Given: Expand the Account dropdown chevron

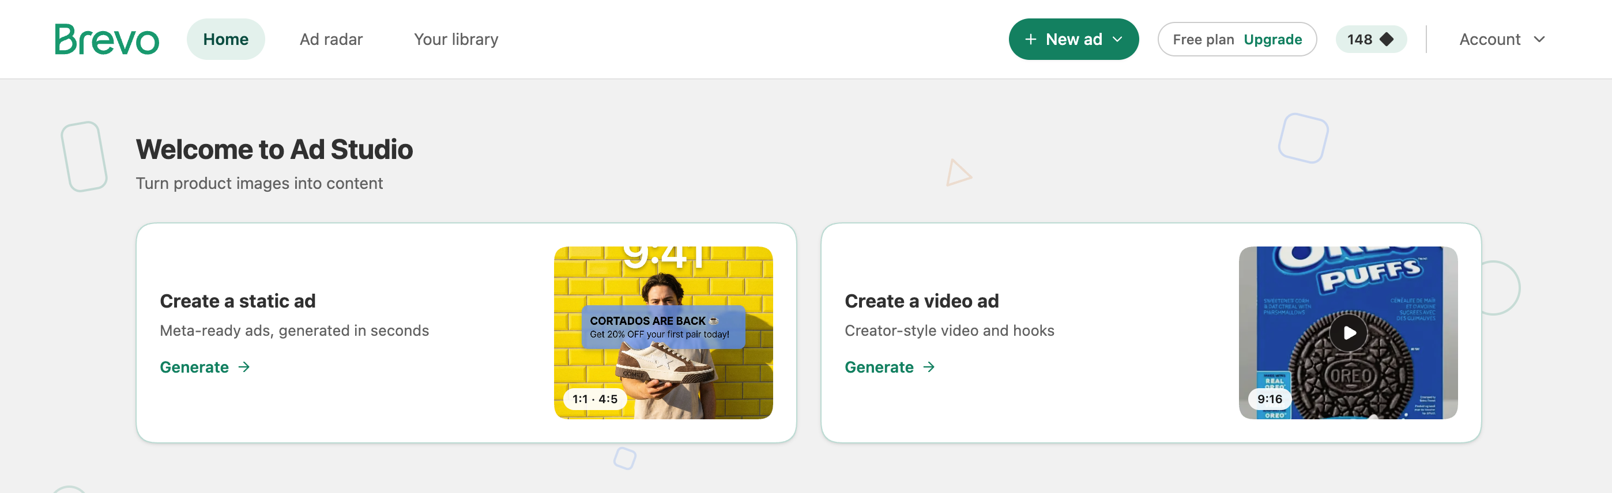Looking at the screenshot, I should [x=1539, y=39].
